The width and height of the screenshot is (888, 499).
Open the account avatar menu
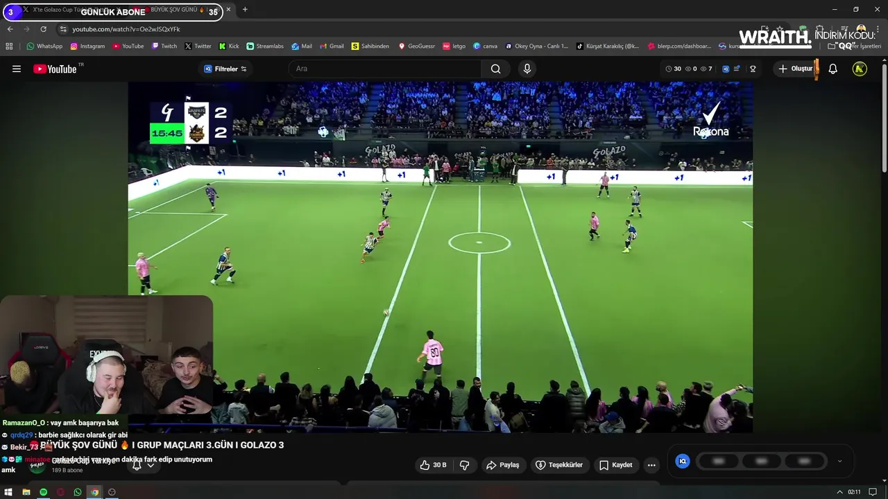(860, 69)
